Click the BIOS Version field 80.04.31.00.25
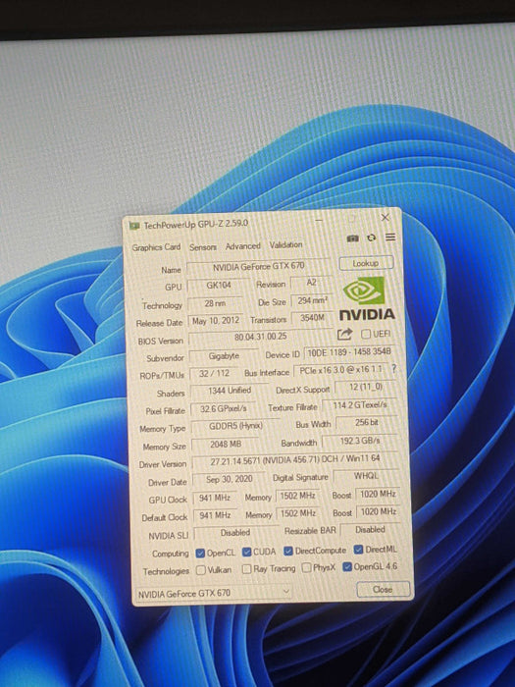Viewport: 515px width, 687px height. click(261, 337)
